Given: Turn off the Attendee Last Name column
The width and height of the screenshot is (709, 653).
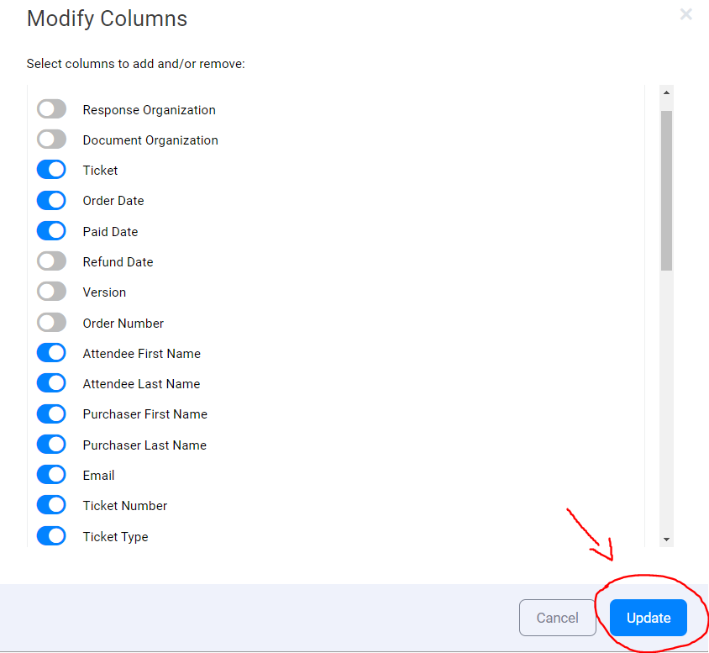Looking at the screenshot, I should point(51,382).
